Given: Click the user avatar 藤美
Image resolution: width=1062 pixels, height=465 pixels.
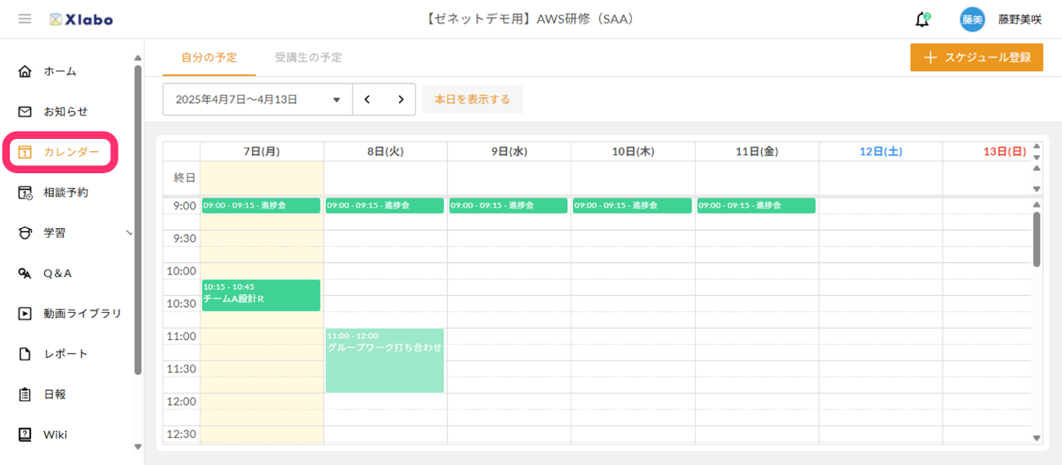Looking at the screenshot, I should point(972,20).
